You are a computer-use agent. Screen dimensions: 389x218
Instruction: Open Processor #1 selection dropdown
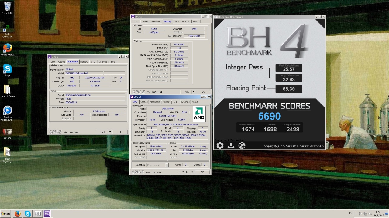157,165
